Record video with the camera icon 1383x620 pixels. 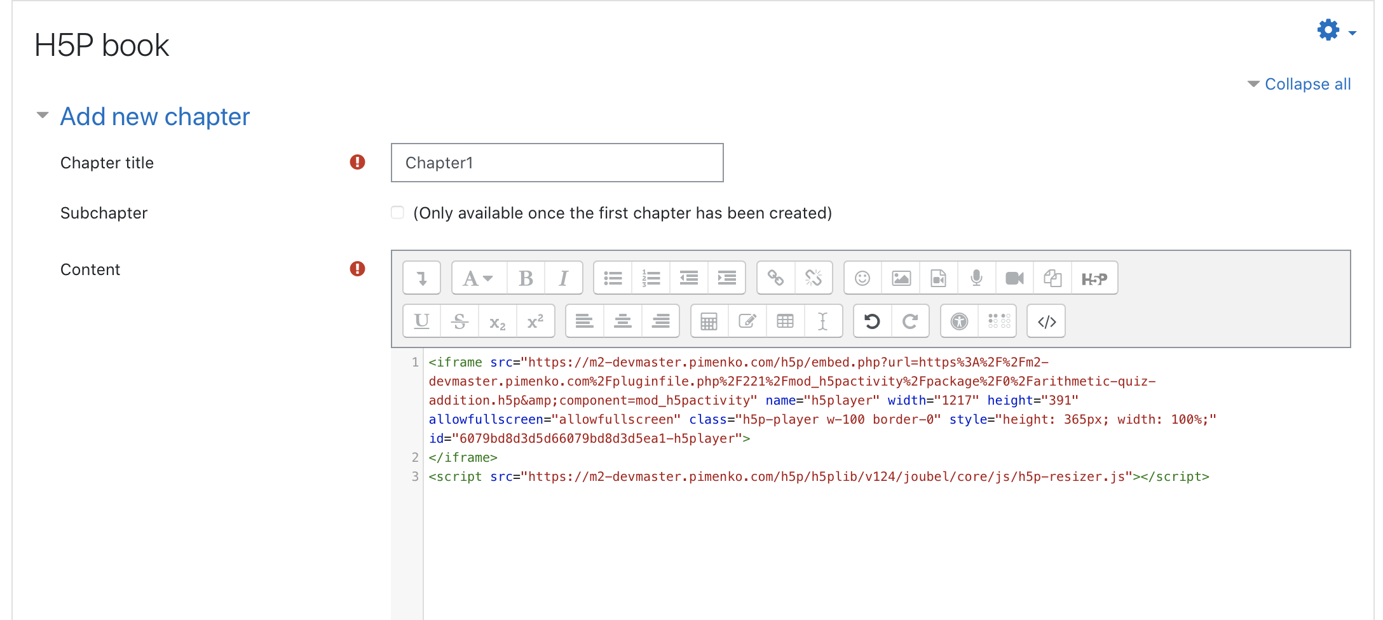tap(1015, 278)
